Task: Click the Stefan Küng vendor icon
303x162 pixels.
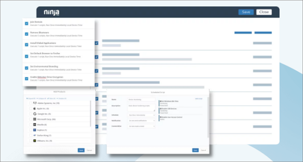Action: point(35,135)
